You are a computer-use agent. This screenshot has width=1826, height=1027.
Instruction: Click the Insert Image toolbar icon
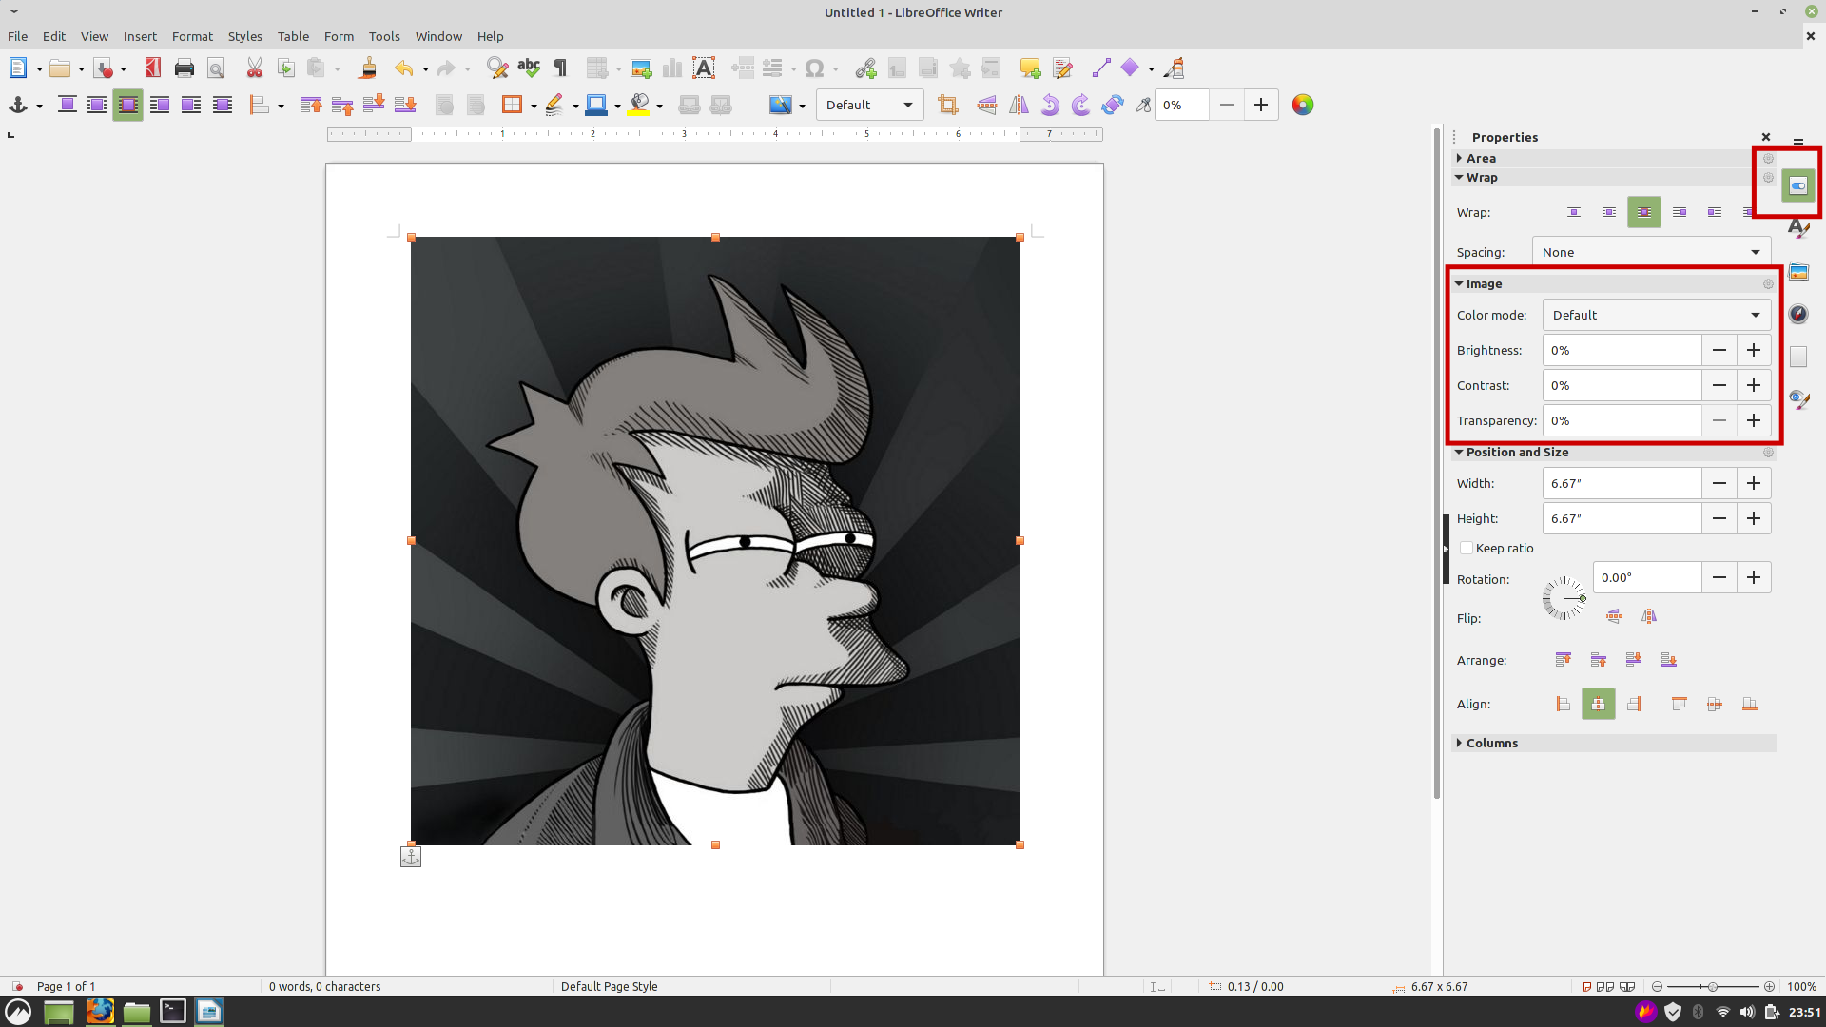pos(641,68)
